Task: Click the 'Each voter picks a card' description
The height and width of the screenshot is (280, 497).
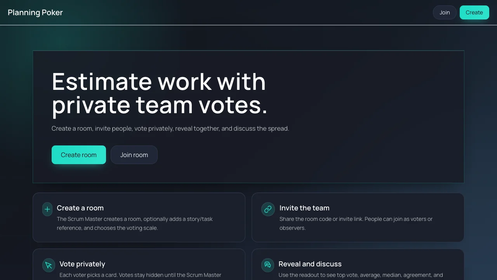Action: click(140, 275)
